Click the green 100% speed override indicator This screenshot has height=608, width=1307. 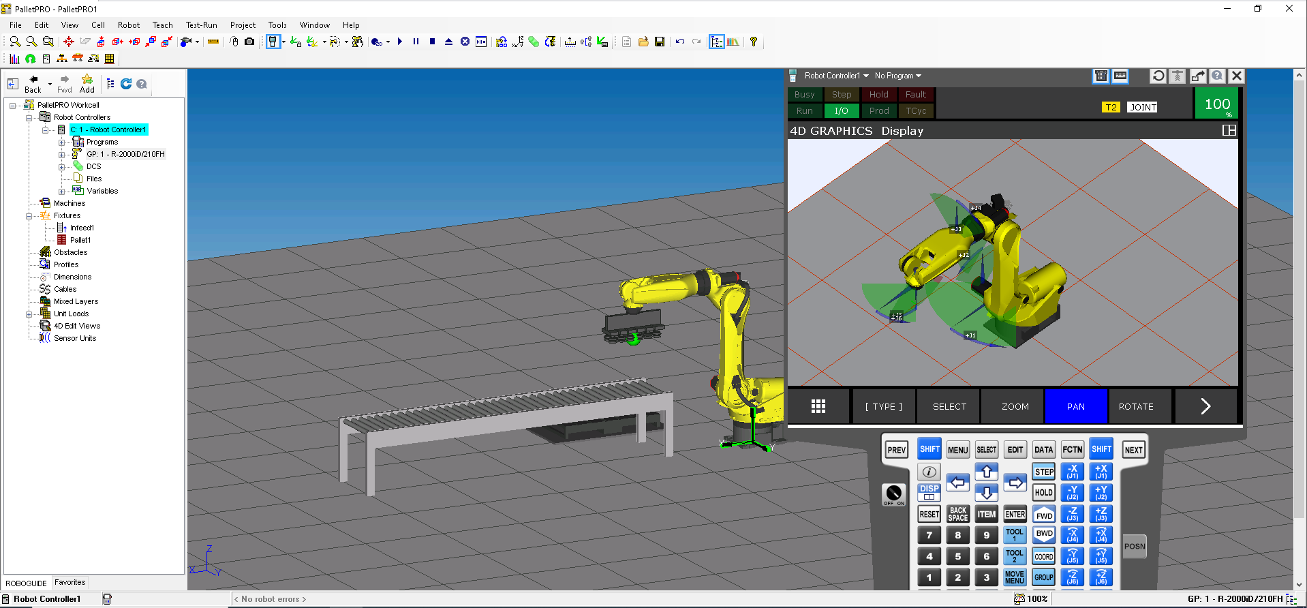[1216, 104]
